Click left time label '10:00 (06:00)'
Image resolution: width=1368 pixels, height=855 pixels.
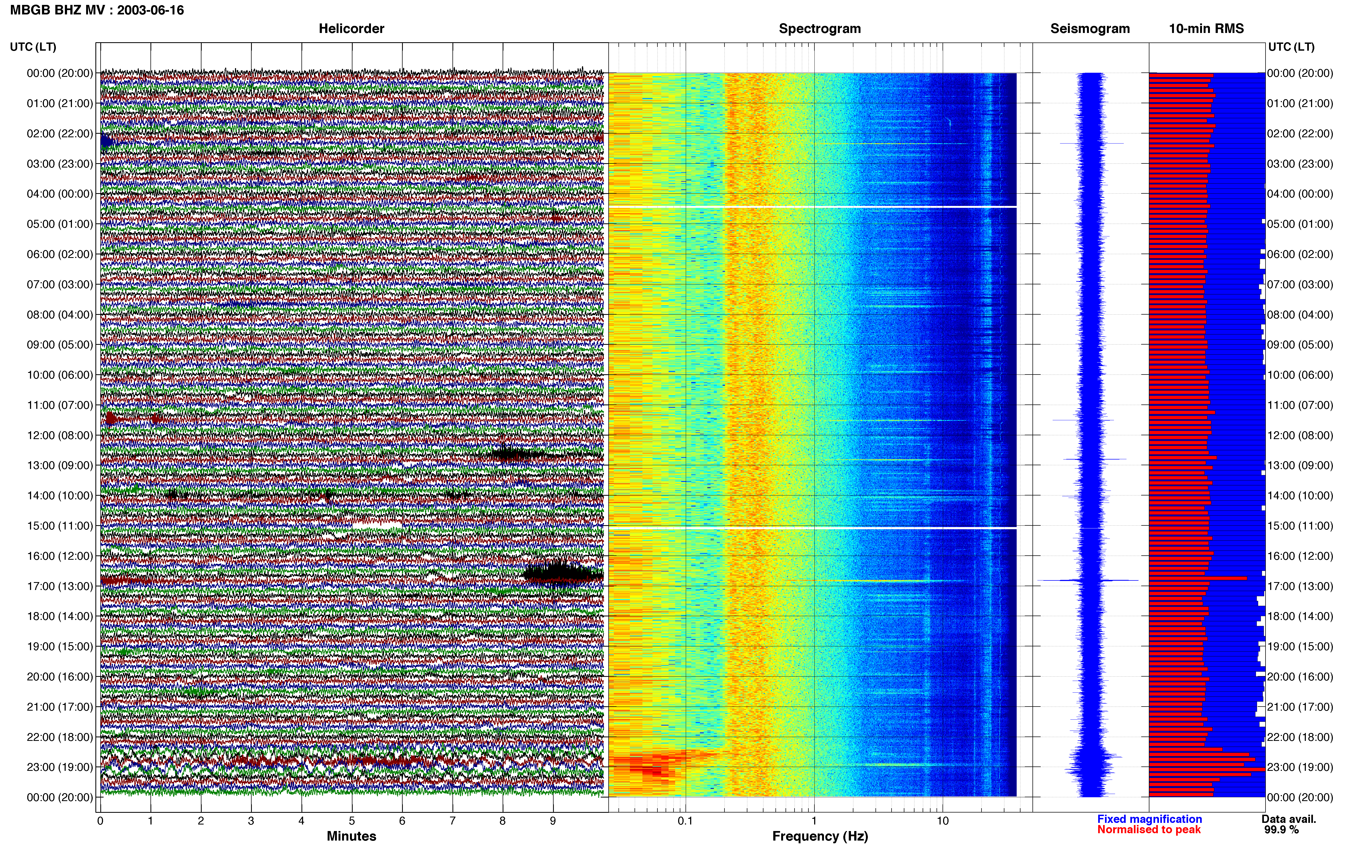(60, 375)
